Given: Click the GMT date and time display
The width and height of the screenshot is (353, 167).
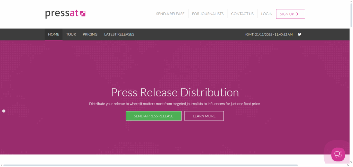Looking at the screenshot, I should coord(269,34).
